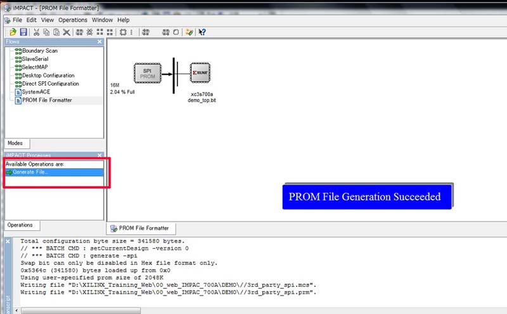Click the Cut scissors icon

pyautogui.click(x=36, y=32)
